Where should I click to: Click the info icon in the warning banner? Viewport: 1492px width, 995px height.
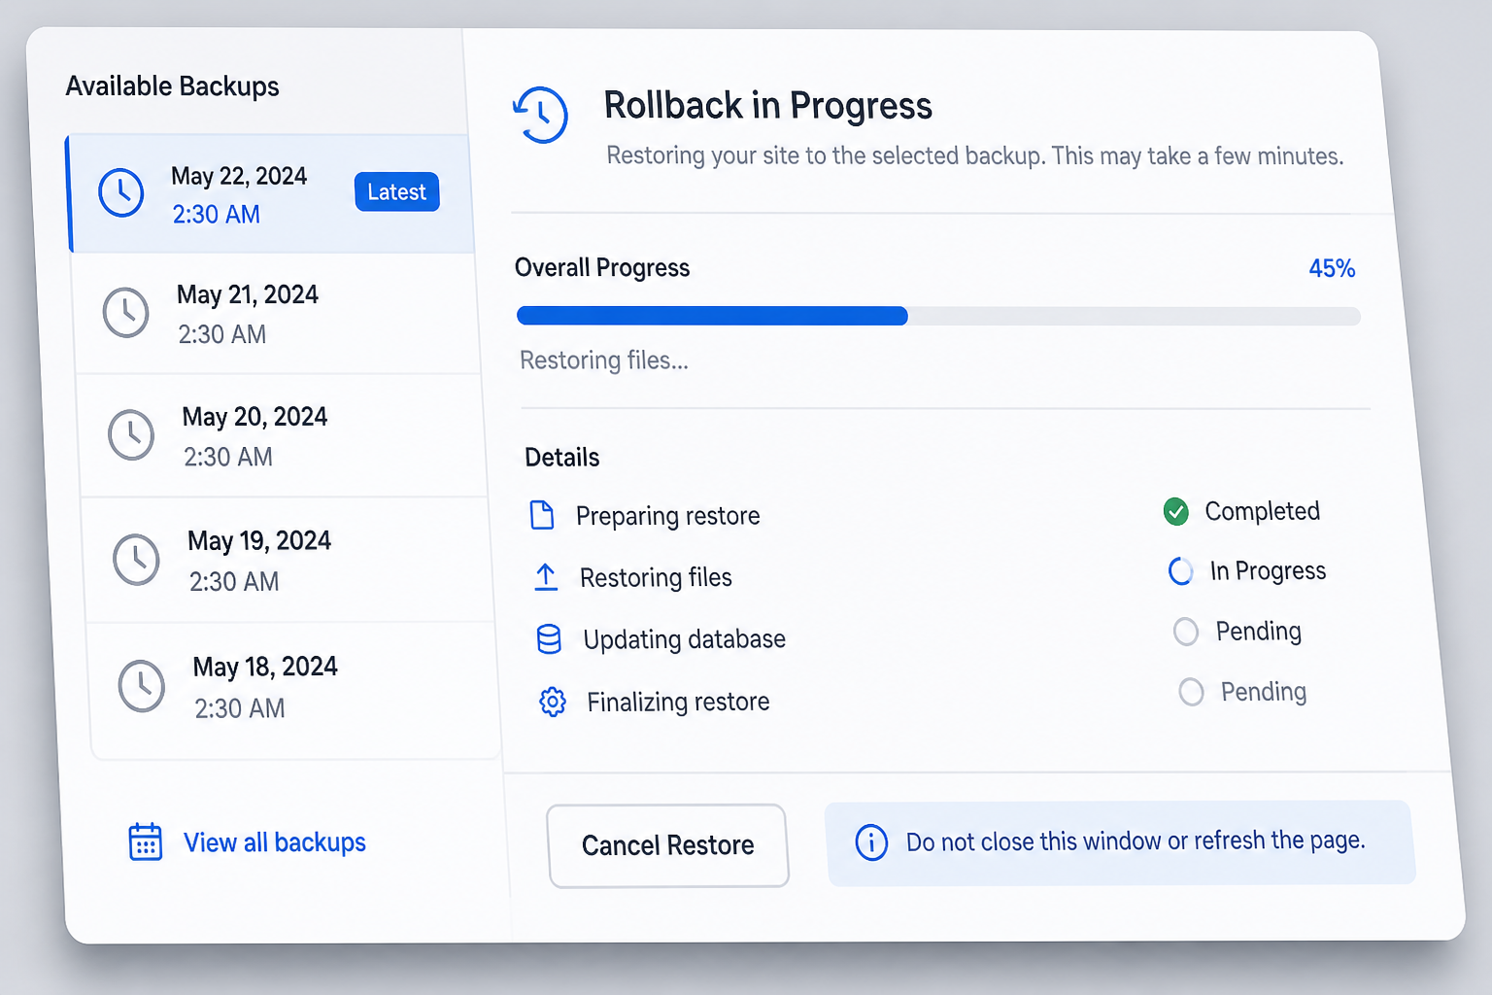[x=871, y=842]
